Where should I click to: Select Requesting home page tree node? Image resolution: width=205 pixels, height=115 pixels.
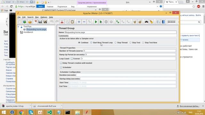pyautogui.click(x=36, y=29)
